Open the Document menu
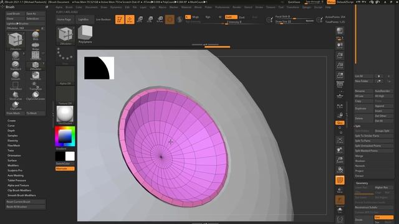 point(92,7)
